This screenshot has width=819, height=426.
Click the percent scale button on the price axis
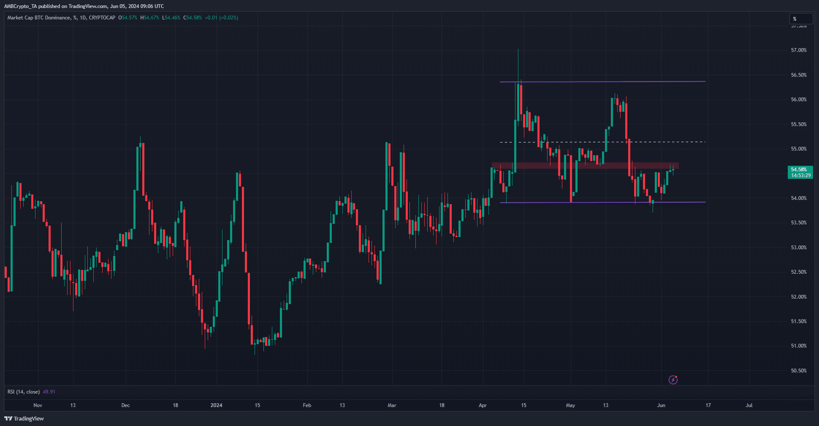[801, 19]
